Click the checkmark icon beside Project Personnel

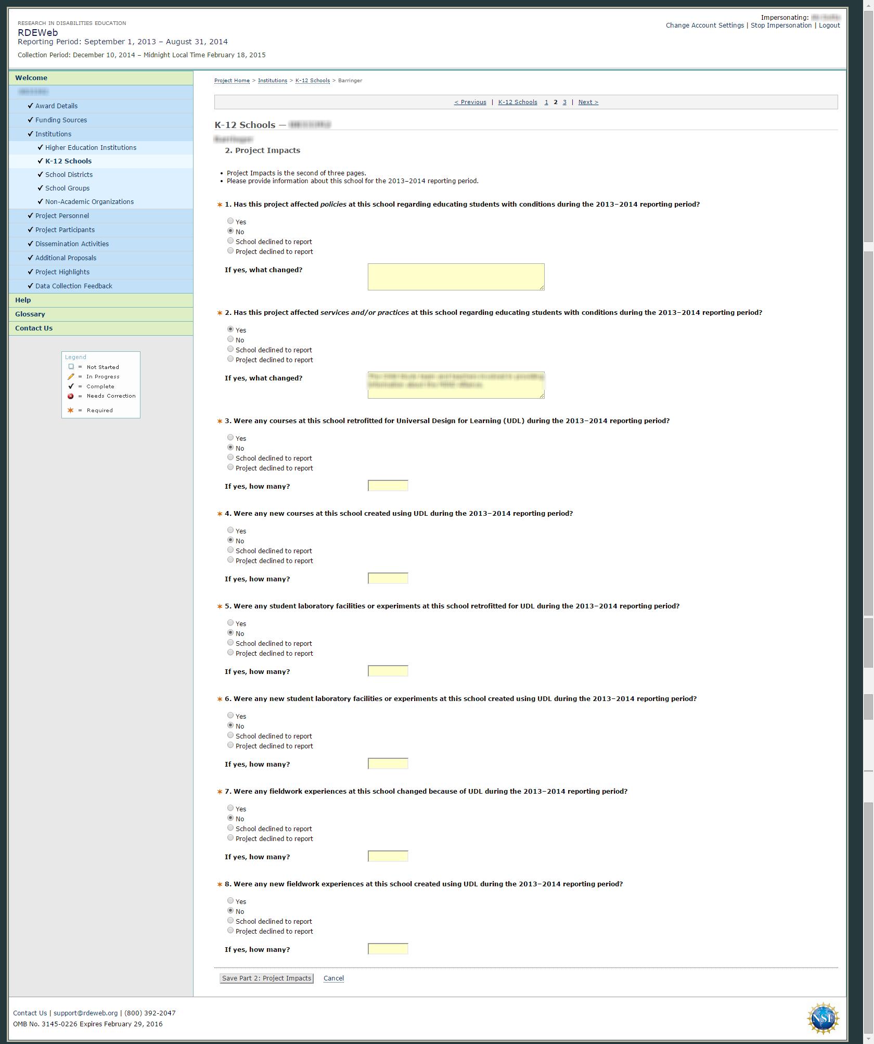pyautogui.click(x=30, y=215)
